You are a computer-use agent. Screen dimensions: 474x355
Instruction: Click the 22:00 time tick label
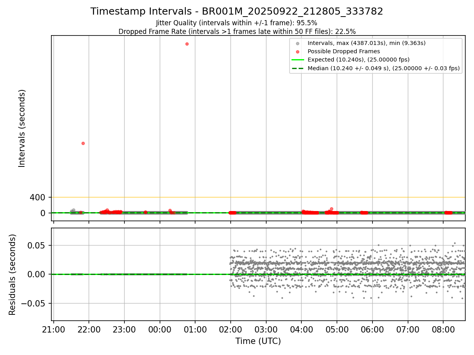click(89, 329)
